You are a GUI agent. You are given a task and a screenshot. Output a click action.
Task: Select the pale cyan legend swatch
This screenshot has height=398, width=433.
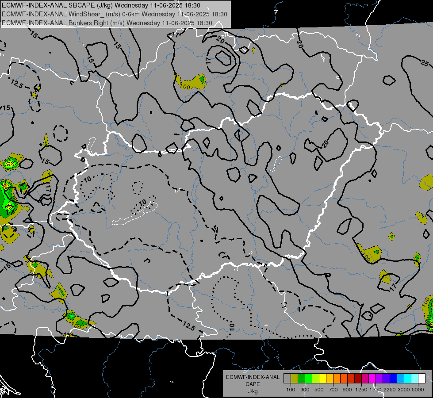[x=415, y=379]
